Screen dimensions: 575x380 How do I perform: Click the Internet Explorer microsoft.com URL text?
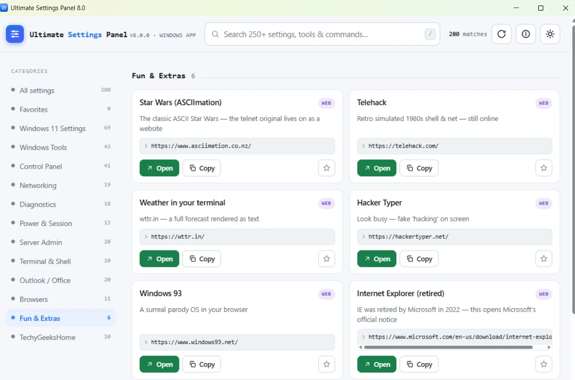pyautogui.click(x=460, y=337)
